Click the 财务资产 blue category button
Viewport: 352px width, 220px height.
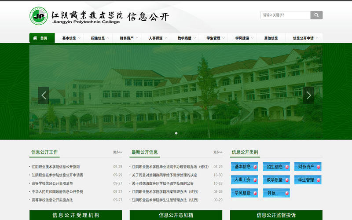pyautogui.click(x=308, y=167)
